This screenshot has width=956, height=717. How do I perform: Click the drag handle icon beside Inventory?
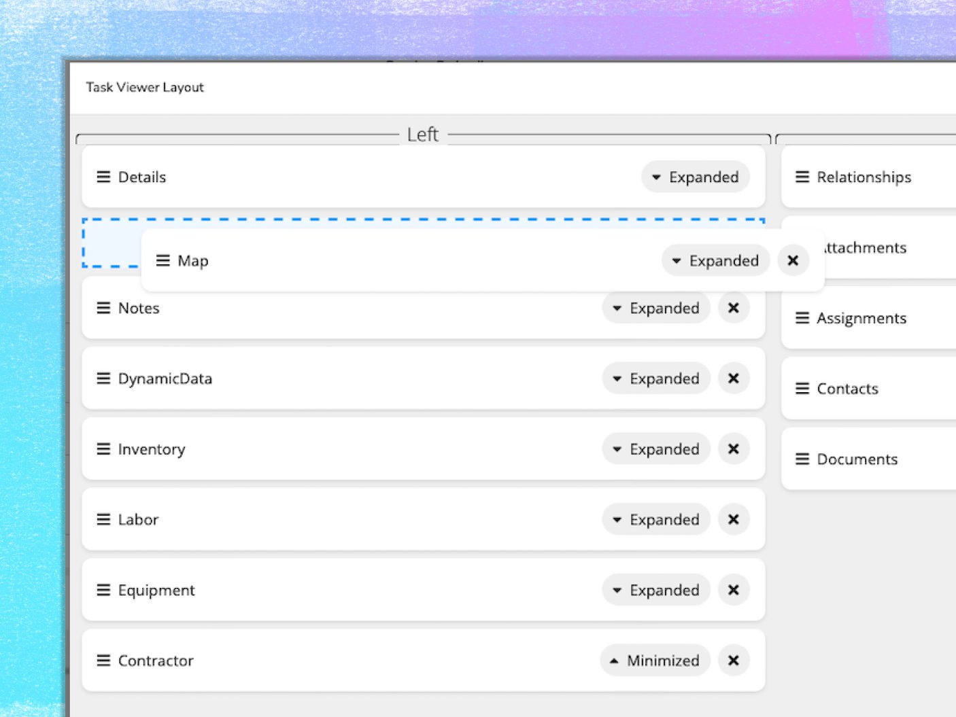103,449
